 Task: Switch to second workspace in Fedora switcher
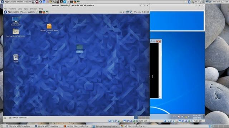click(140, 118)
